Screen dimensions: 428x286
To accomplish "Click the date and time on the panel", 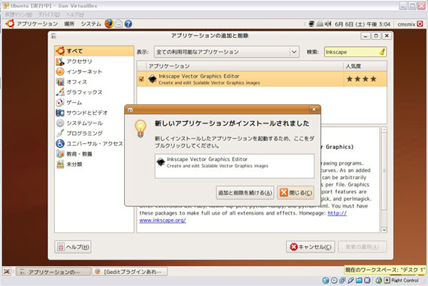I will (362, 24).
